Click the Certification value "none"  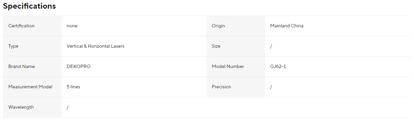click(72, 26)
